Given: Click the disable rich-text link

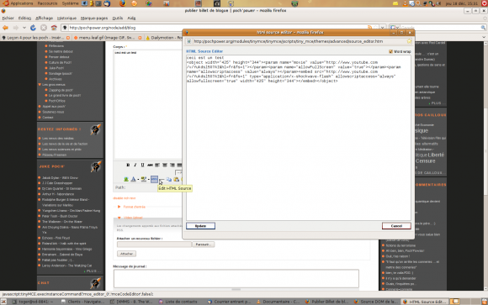Looking at the screenshot, I should click(x=125, y=198).
